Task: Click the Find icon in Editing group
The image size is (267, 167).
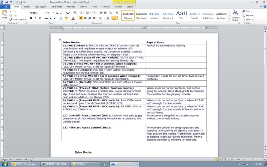Action: point(244,11)
